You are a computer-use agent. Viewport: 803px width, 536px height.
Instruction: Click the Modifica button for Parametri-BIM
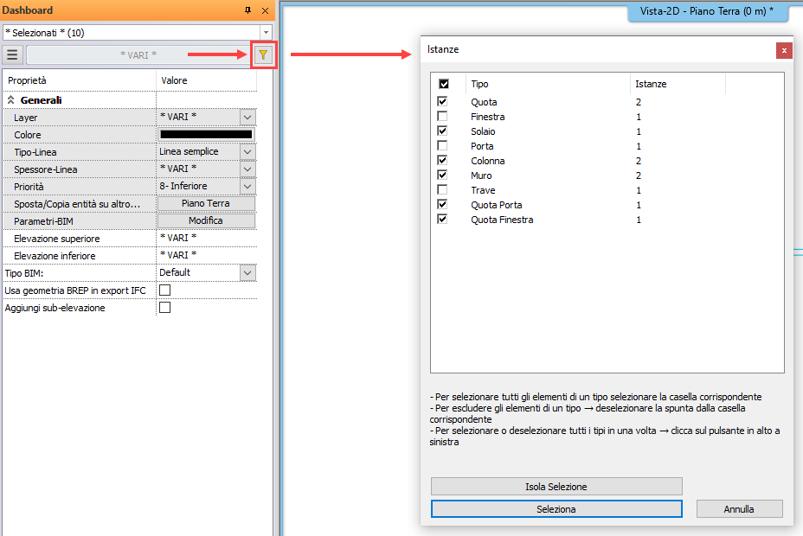coord(206,221)
